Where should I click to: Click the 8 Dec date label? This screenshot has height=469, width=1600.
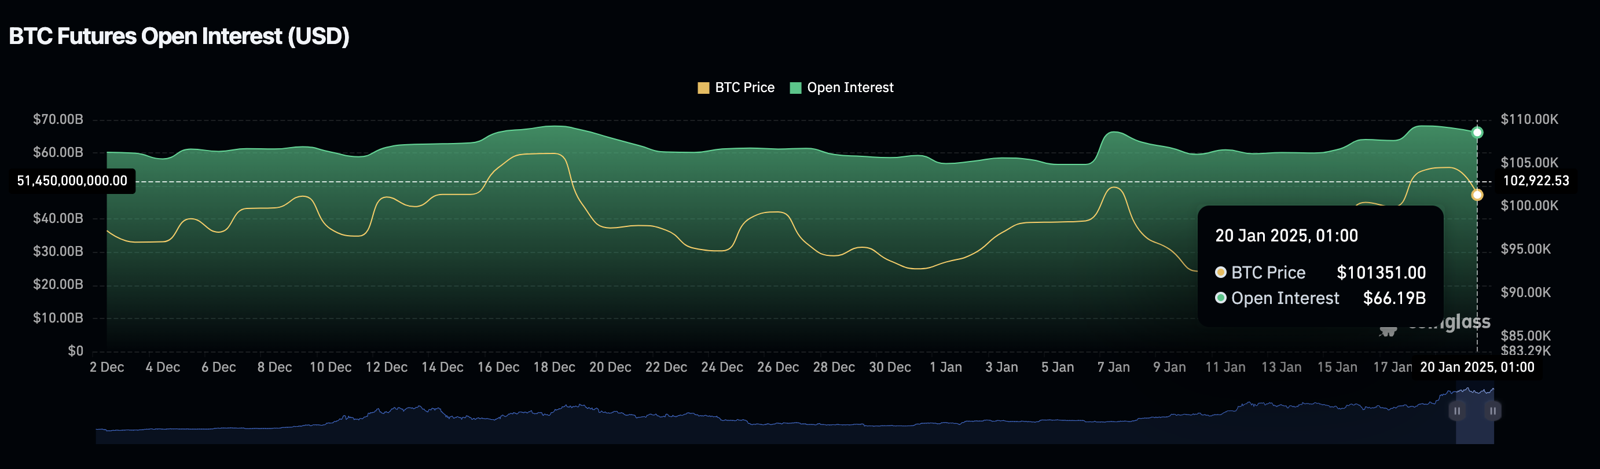[x=274, y=367]
